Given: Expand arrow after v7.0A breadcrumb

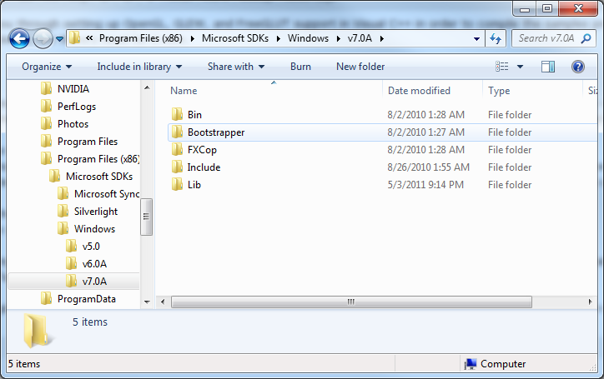Looking at the screenshot, I should click(382, 39).
